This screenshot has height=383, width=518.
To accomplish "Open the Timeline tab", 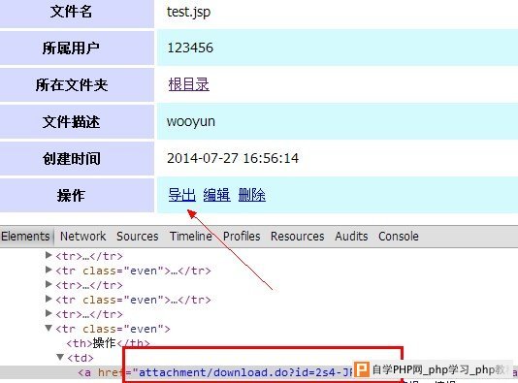I will 191,237.
